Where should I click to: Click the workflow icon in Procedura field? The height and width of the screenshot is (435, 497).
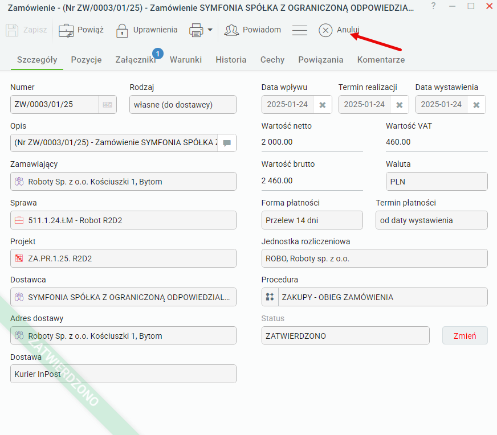point(270,297)
